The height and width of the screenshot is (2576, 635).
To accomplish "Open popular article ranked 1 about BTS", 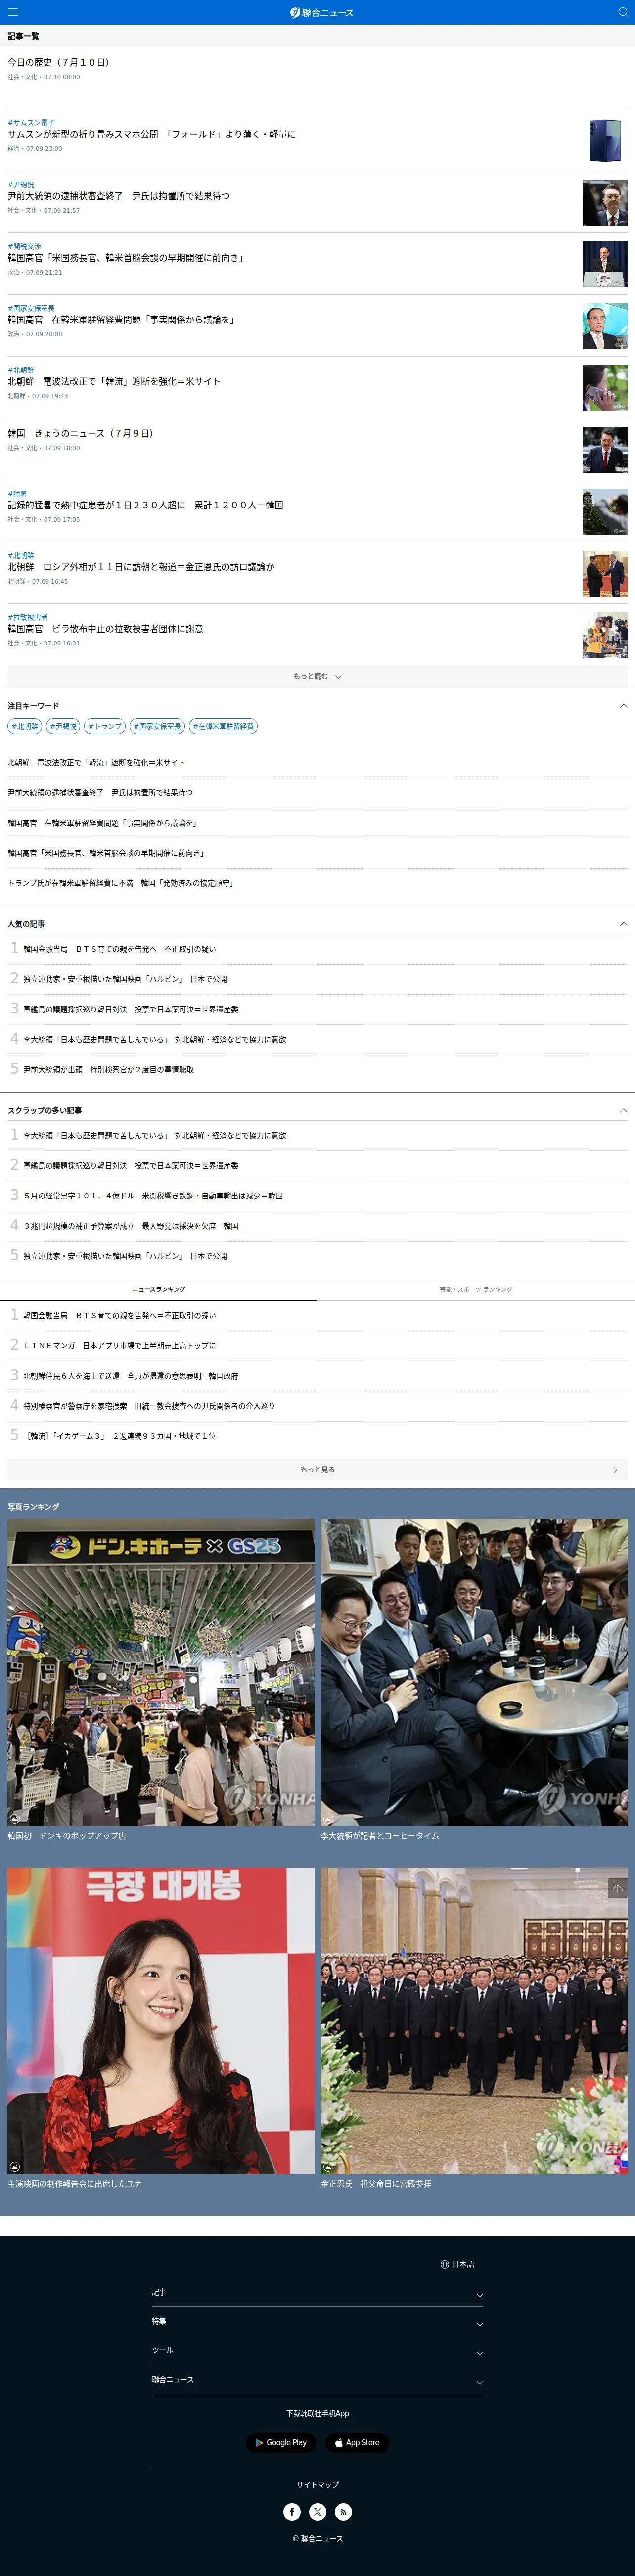I will click(x=119, y=949).
